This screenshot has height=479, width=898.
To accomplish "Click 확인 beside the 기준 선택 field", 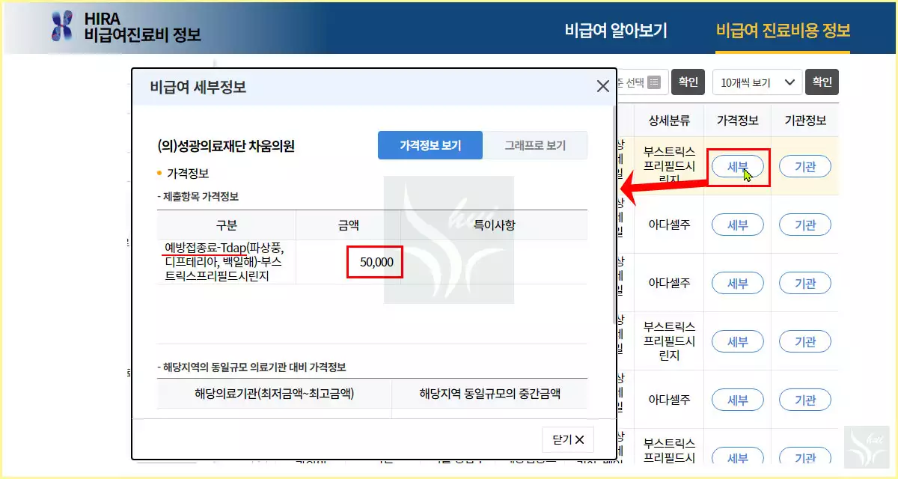I will [688, 82].
